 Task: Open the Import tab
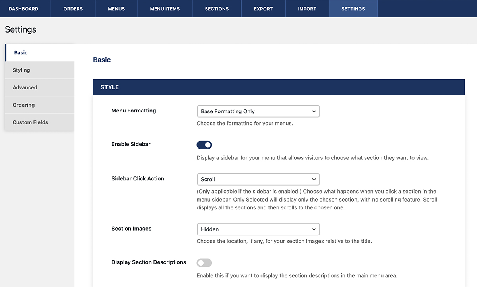tap(307, 9)
